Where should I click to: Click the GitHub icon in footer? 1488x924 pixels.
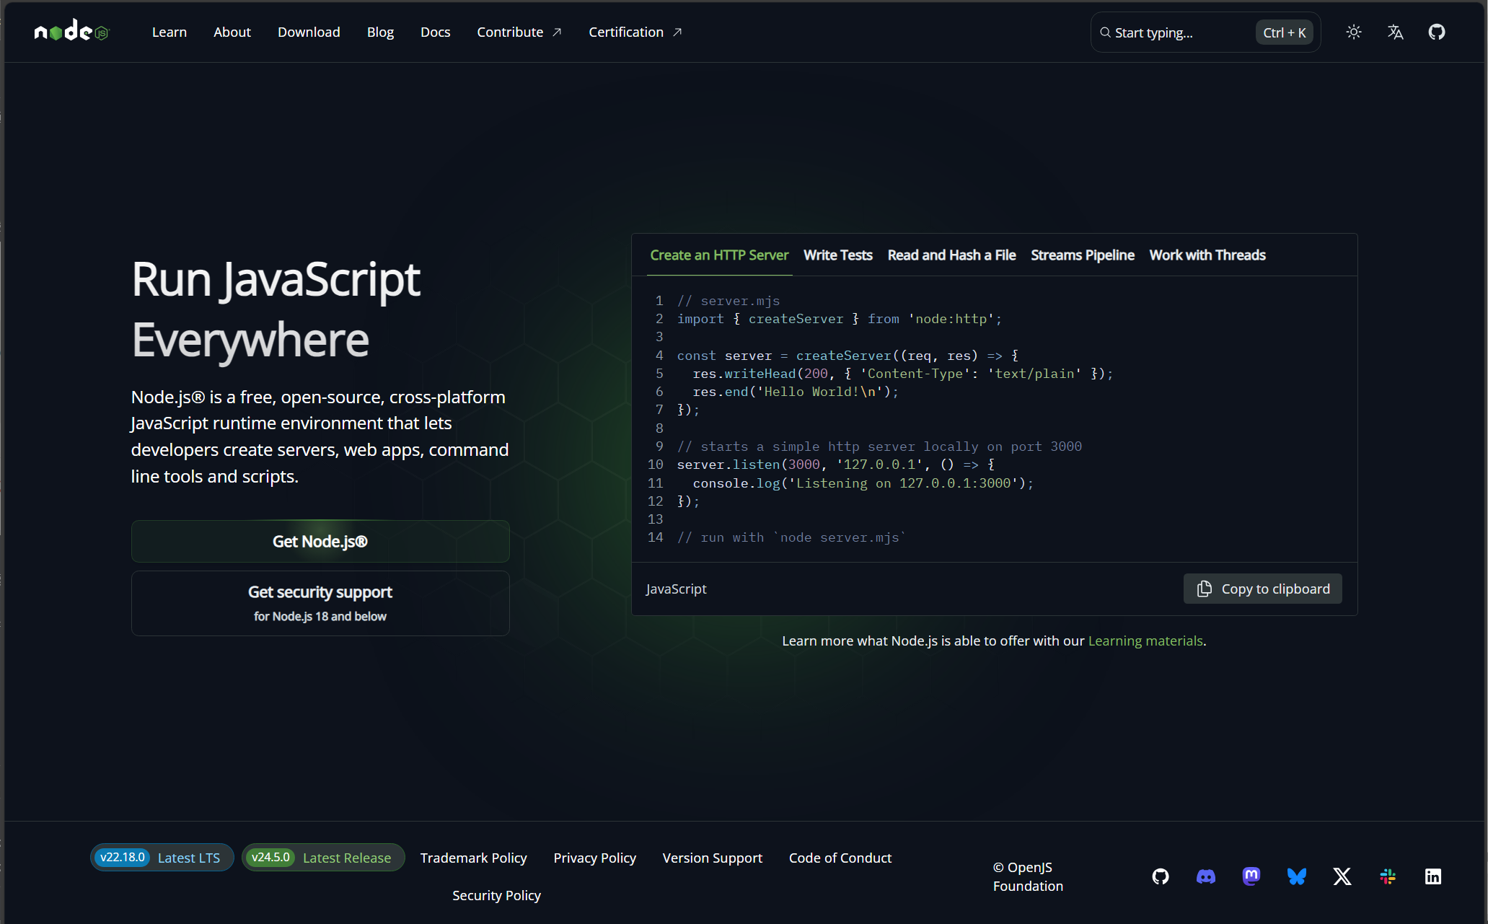click(1161, 876)
